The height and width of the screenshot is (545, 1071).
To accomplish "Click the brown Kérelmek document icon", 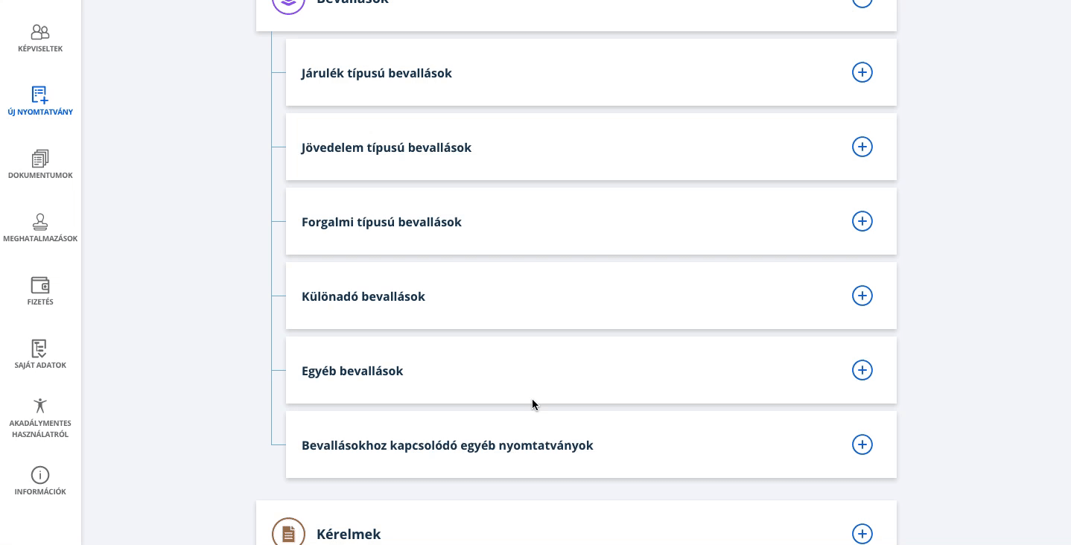I will [288, 534].
